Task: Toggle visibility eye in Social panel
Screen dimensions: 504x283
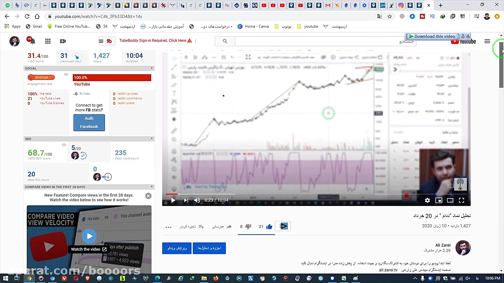Action: click(x=66, y=74)
